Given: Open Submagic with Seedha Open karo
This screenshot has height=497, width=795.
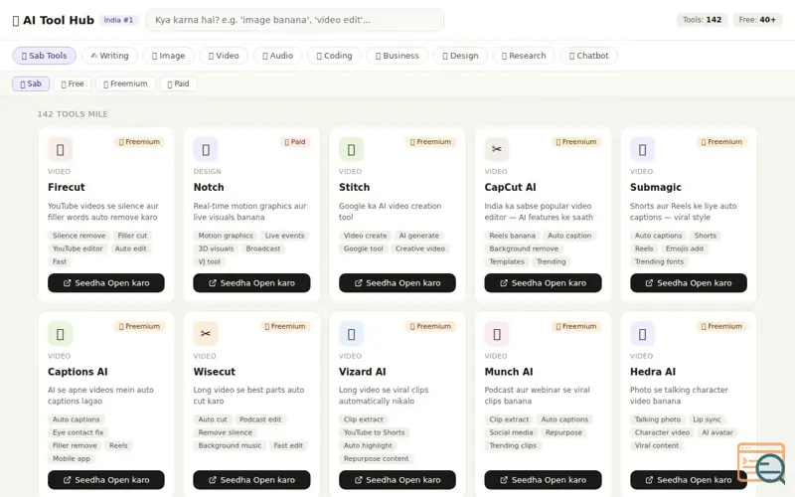Looking at the screenshot, I should point(689,283).
